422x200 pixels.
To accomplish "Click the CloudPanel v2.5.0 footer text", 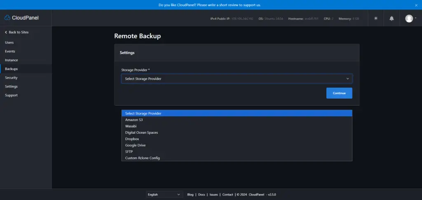I will pyautogui.click(x=263, y=195).
